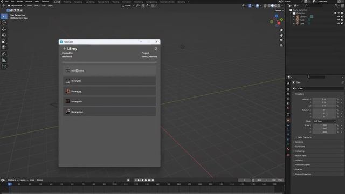The width and height of the screenshot is (345, 194).
Task: Activate the Select Box tool
Action: [x=4, y=17]
